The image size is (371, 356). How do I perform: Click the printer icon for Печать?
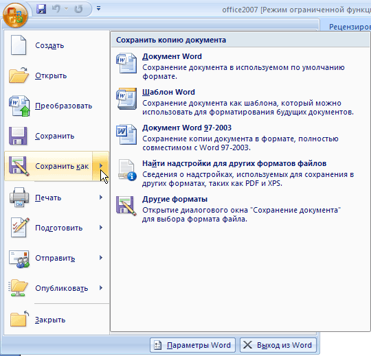(x=19, y=198)
